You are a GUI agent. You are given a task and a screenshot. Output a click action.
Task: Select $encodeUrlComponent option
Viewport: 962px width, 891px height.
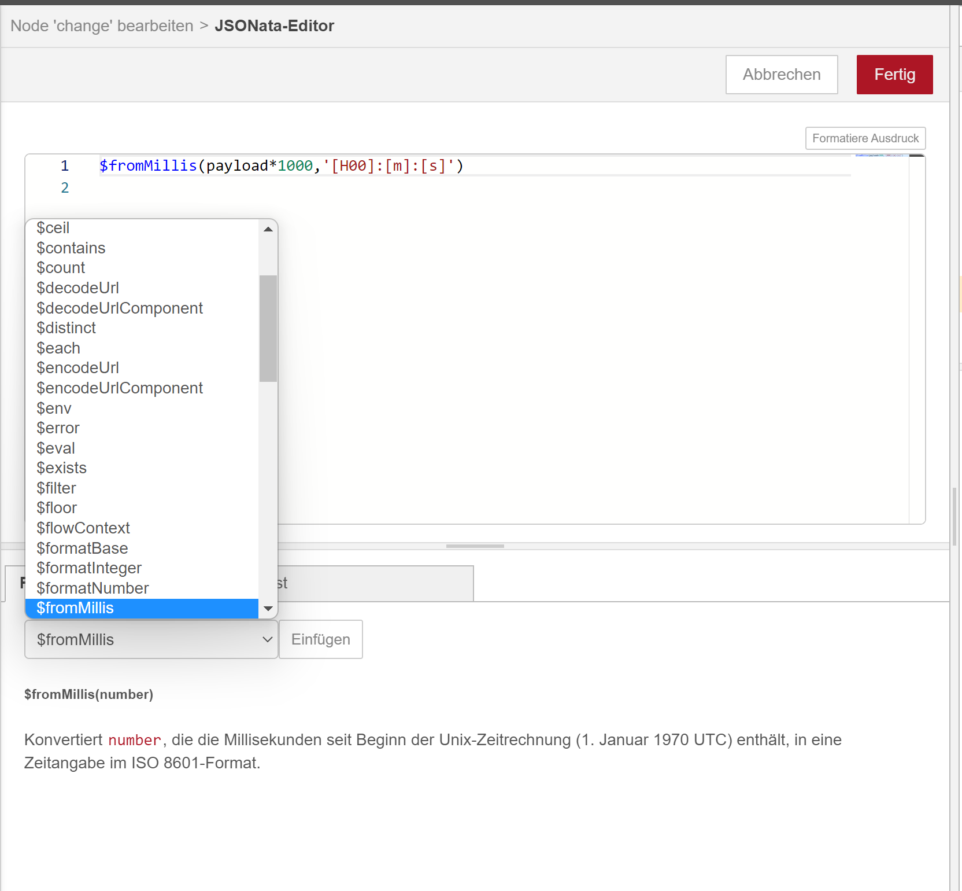pyautogui.click(x=142, y=388)
